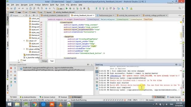The width and height of the screenshot is (191, 107).
Task: Collapse the values-w820dp folder
Action: point(24,49)
